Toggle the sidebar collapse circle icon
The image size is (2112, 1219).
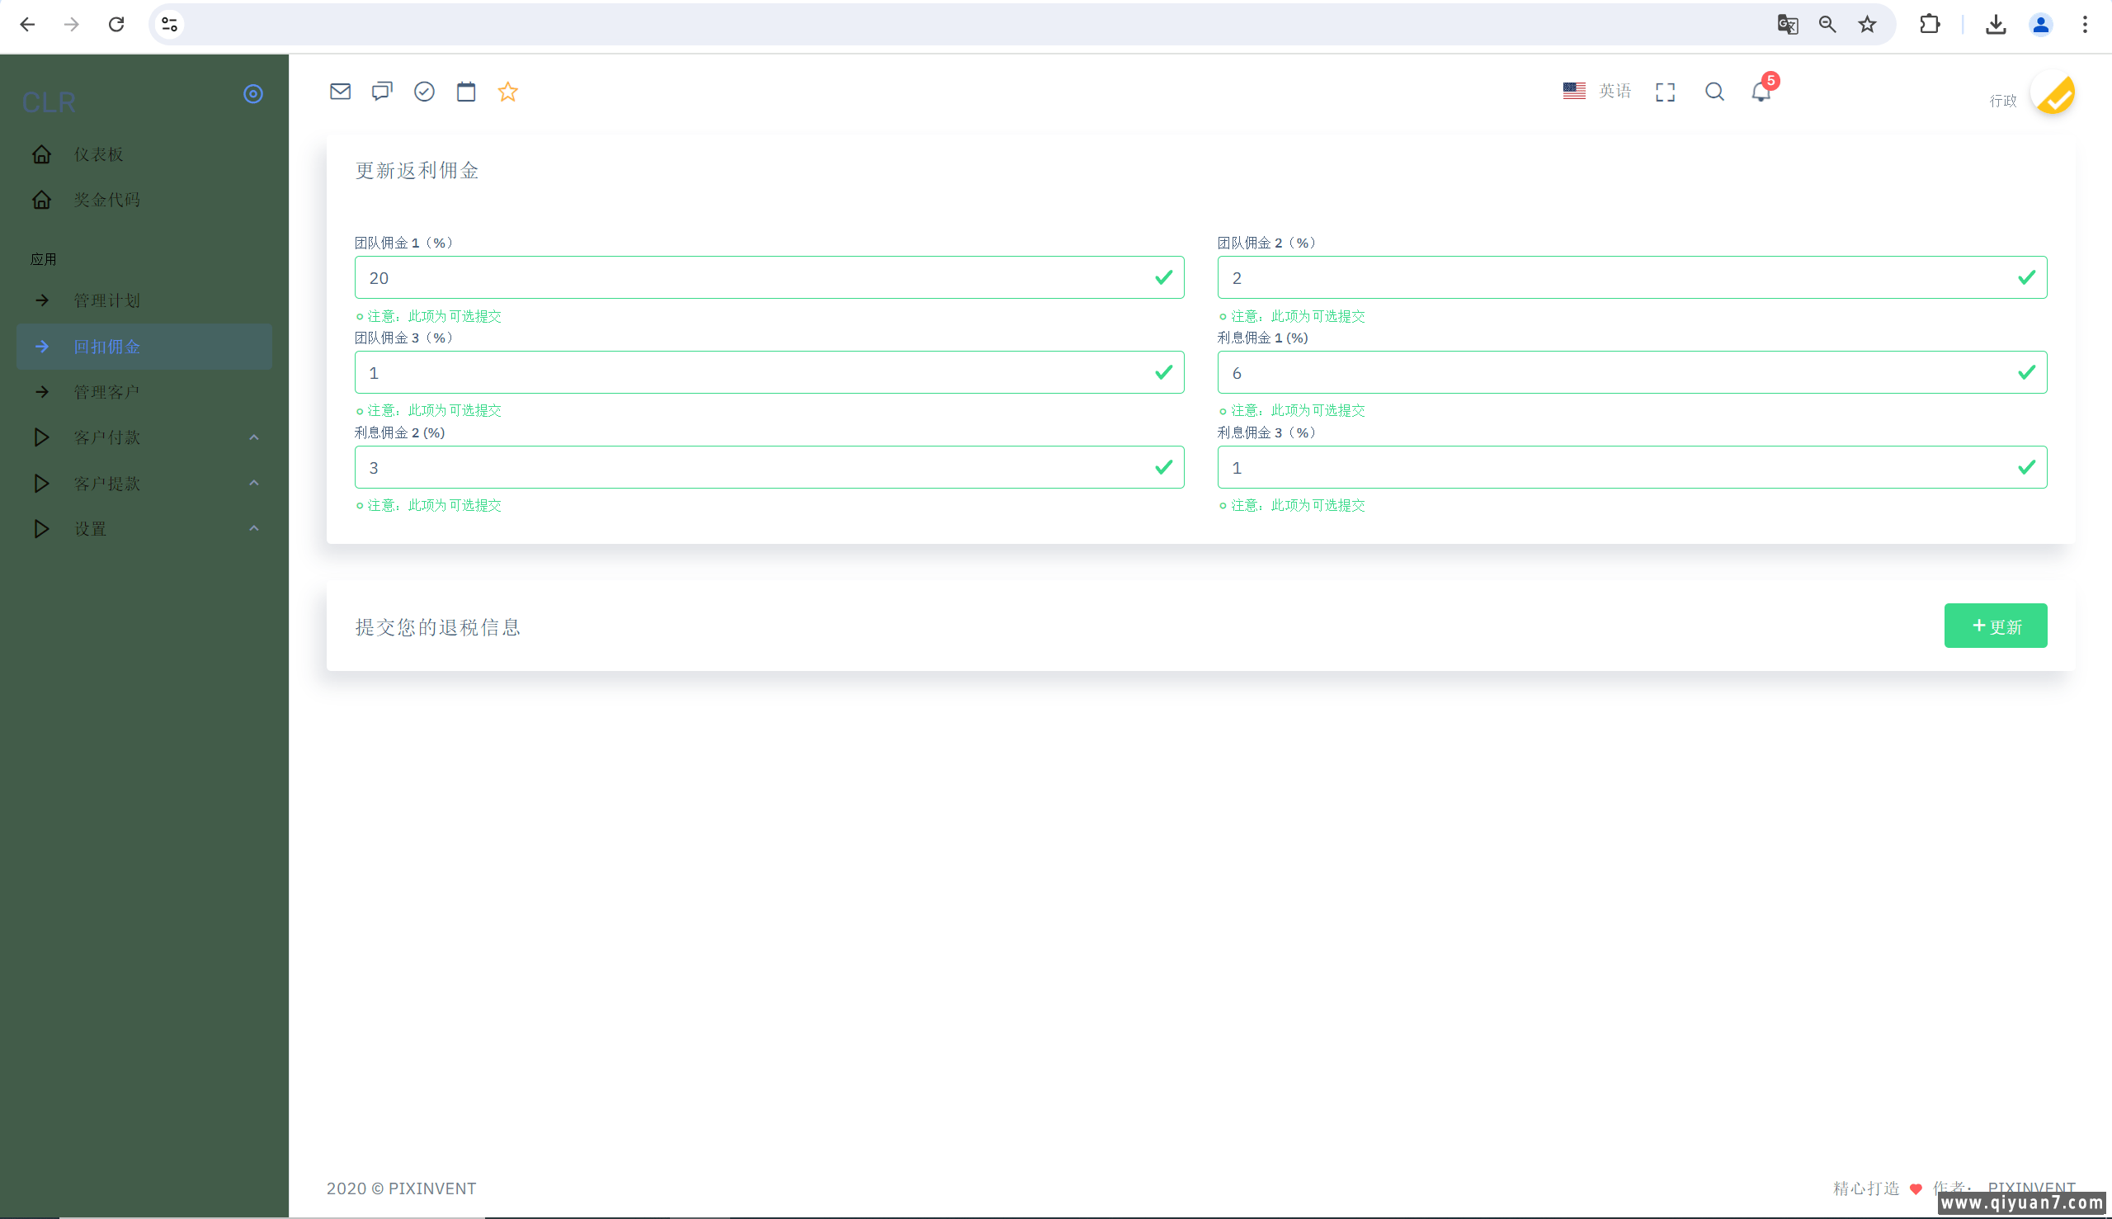coord(252,94)
